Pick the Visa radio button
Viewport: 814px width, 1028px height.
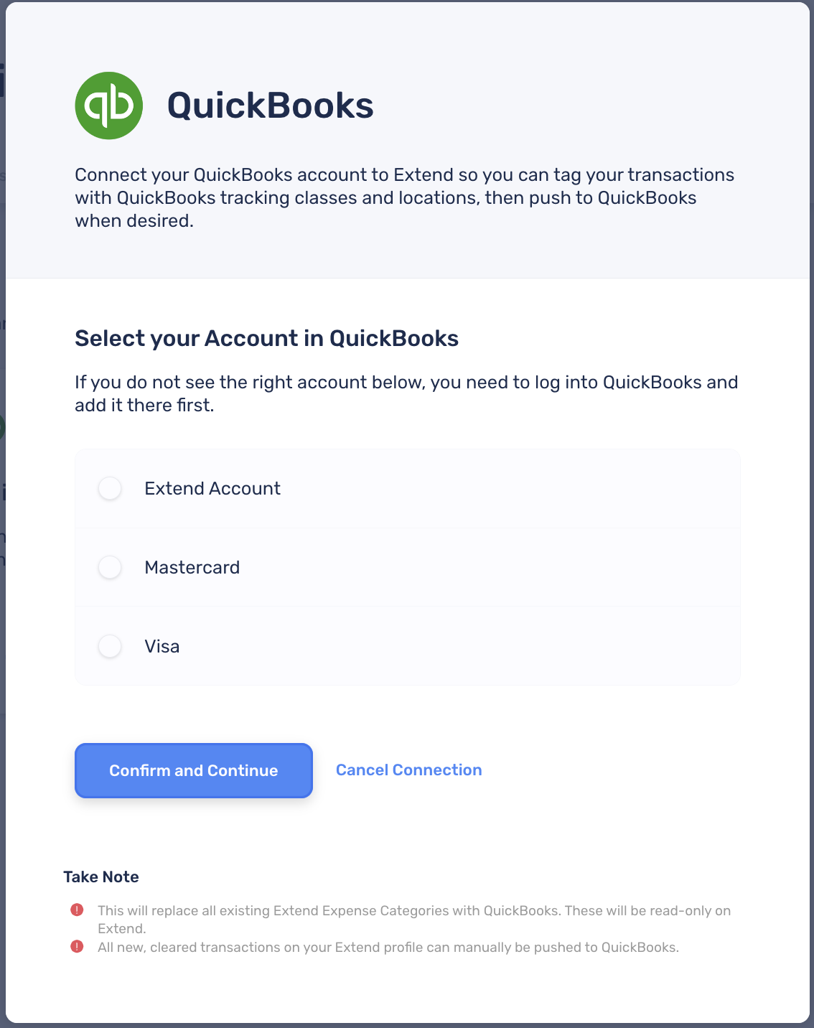[110, 646]
